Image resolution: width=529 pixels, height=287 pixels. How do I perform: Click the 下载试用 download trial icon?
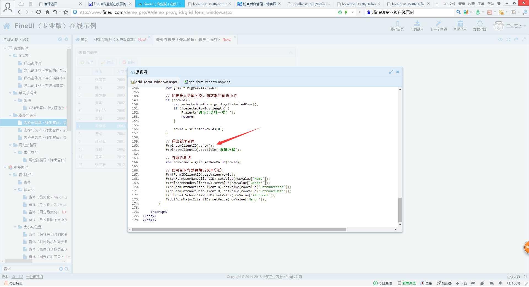point(417,26)
